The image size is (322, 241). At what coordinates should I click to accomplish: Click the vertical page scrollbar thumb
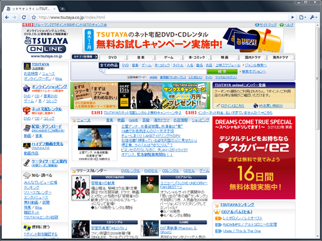pyautogui.click(x=317, y=78)
